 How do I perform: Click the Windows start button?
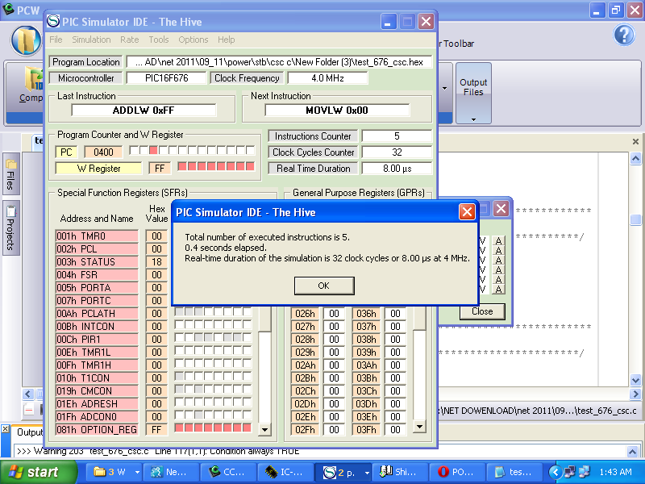click(38, 472)
